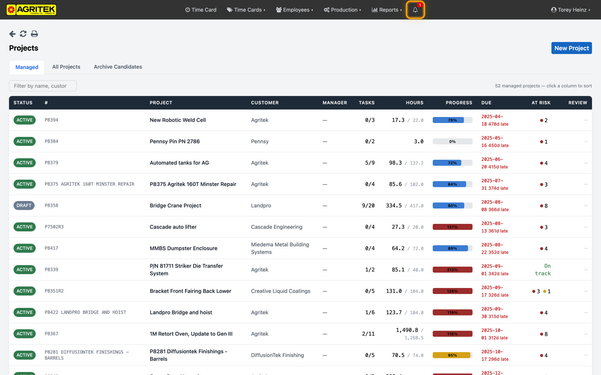Click the at-risk count for P8351R2

coord(541,291)
